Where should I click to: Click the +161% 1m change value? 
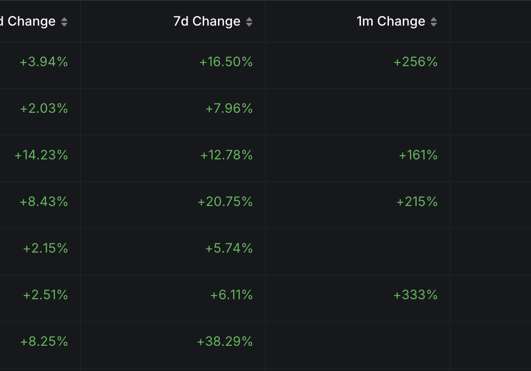coord(418,155)
